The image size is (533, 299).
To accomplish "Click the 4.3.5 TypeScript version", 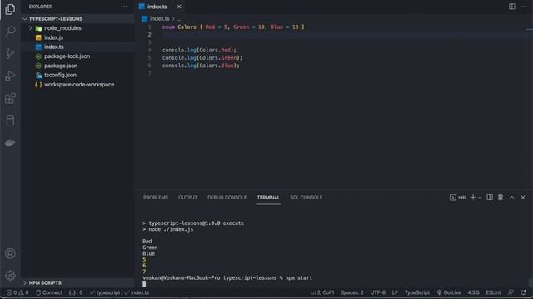I will click(473, 292).
